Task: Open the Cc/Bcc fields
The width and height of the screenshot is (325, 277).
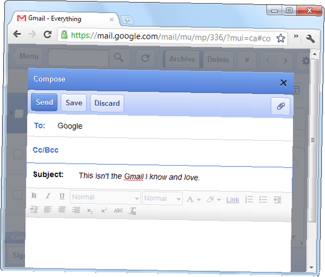Action: pos(45,150)
